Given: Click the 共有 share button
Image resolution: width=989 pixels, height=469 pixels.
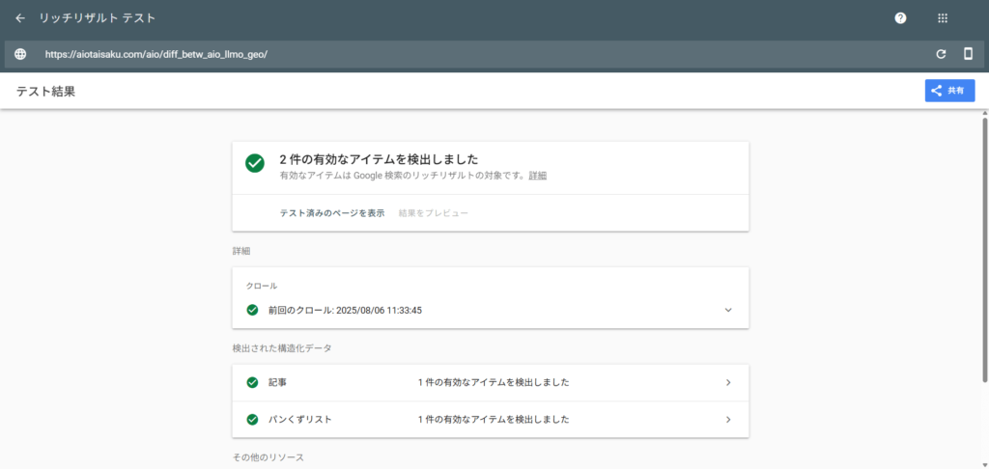Looking at the screenshot, I should point(950,91).
